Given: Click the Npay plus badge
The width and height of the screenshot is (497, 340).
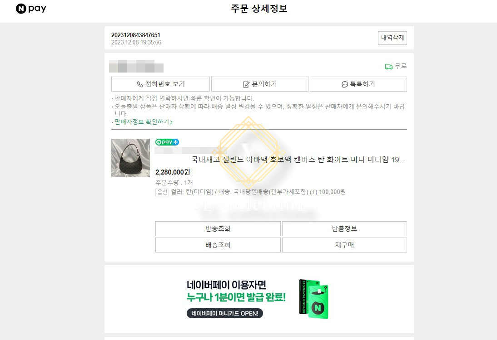Looking at the screenshot, I should 167,142.
